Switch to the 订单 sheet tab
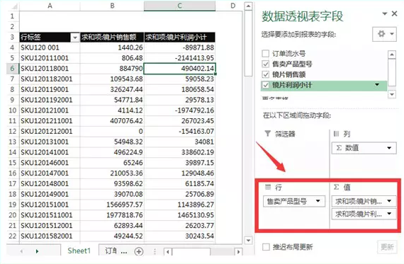The image size is (404, 264). (116, 251)
